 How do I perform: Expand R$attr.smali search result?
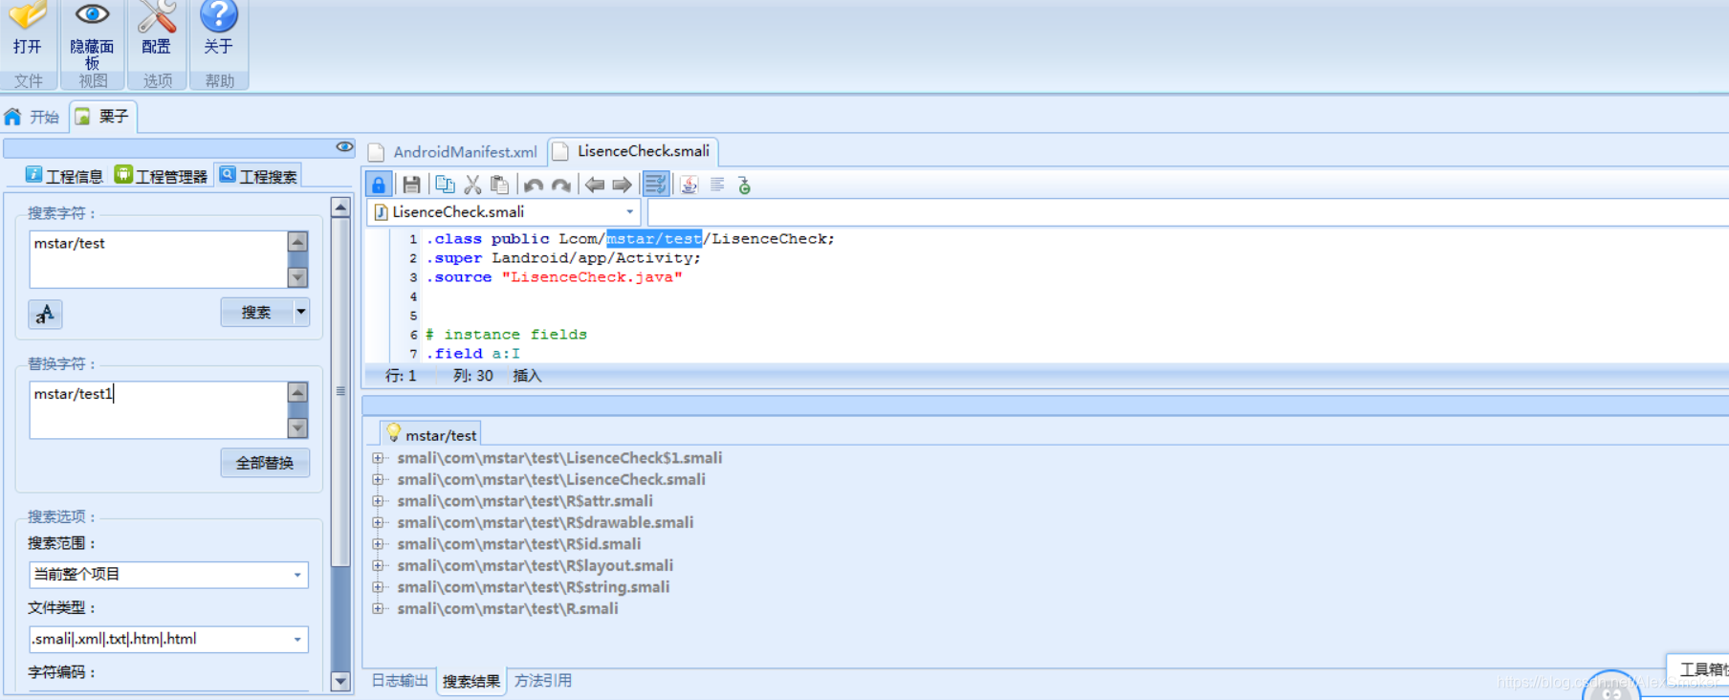coord(379,501)
